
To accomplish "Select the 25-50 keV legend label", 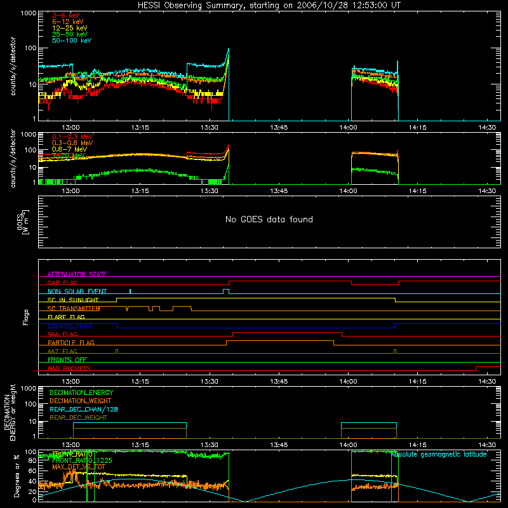I will pyautogui.click(x=70, y=34).
